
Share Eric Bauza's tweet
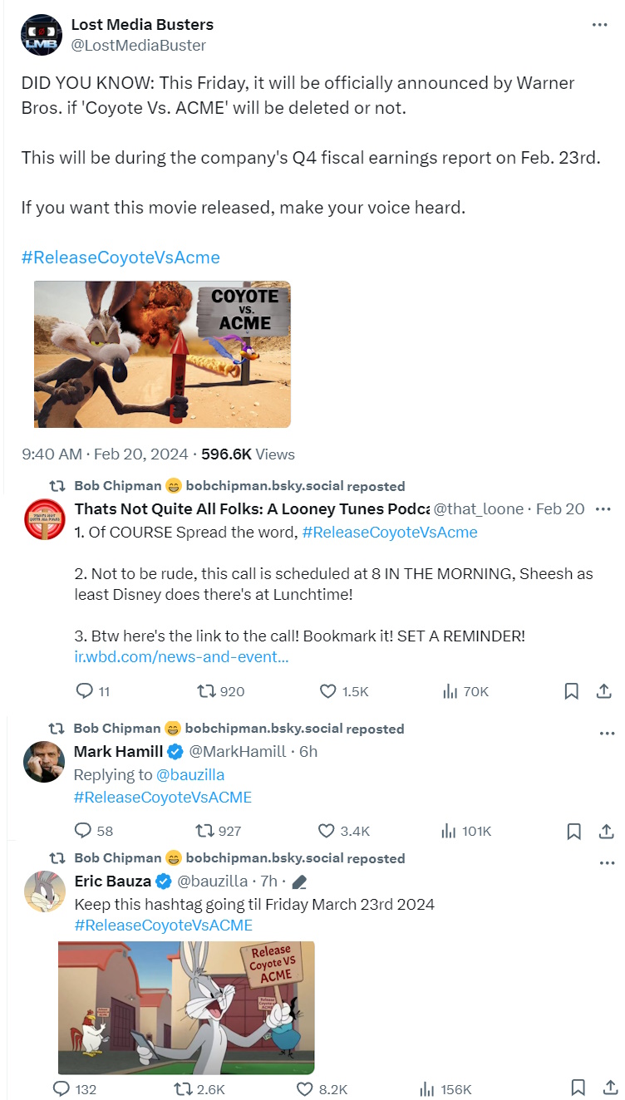tap(606, 1088)
